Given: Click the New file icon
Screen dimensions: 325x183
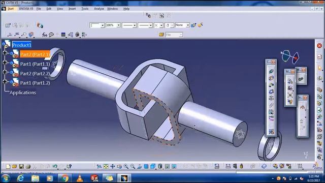Looking at the screenshot, I should point(8,166).
